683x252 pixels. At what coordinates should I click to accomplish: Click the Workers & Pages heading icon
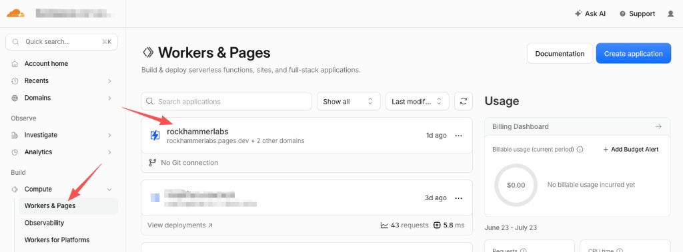pos(148,53)
